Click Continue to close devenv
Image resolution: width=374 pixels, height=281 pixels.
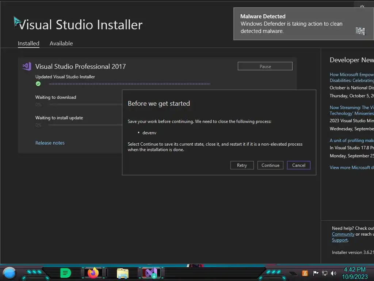point(270,165)
